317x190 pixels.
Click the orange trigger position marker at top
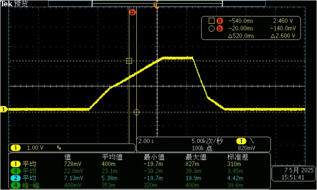156,4
